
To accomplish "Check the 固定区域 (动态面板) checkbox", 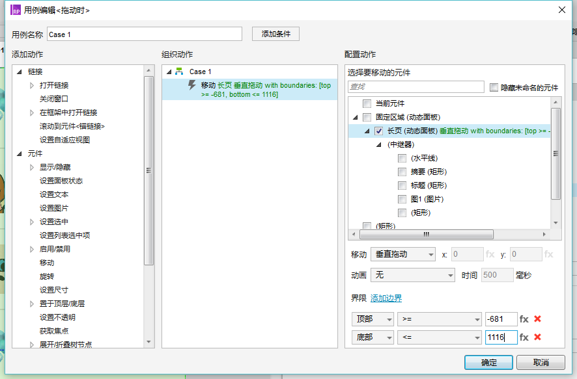I will coord(367,117).
